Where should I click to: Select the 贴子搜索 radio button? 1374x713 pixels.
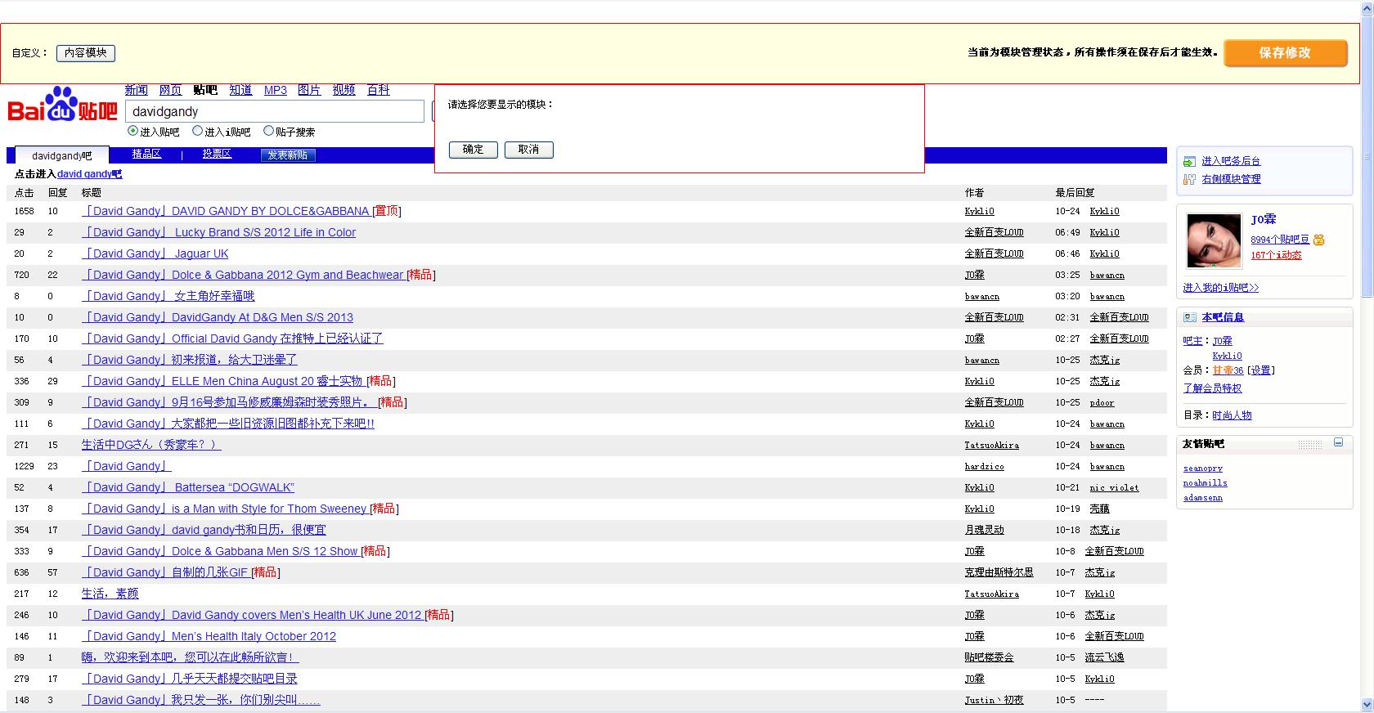268,131
